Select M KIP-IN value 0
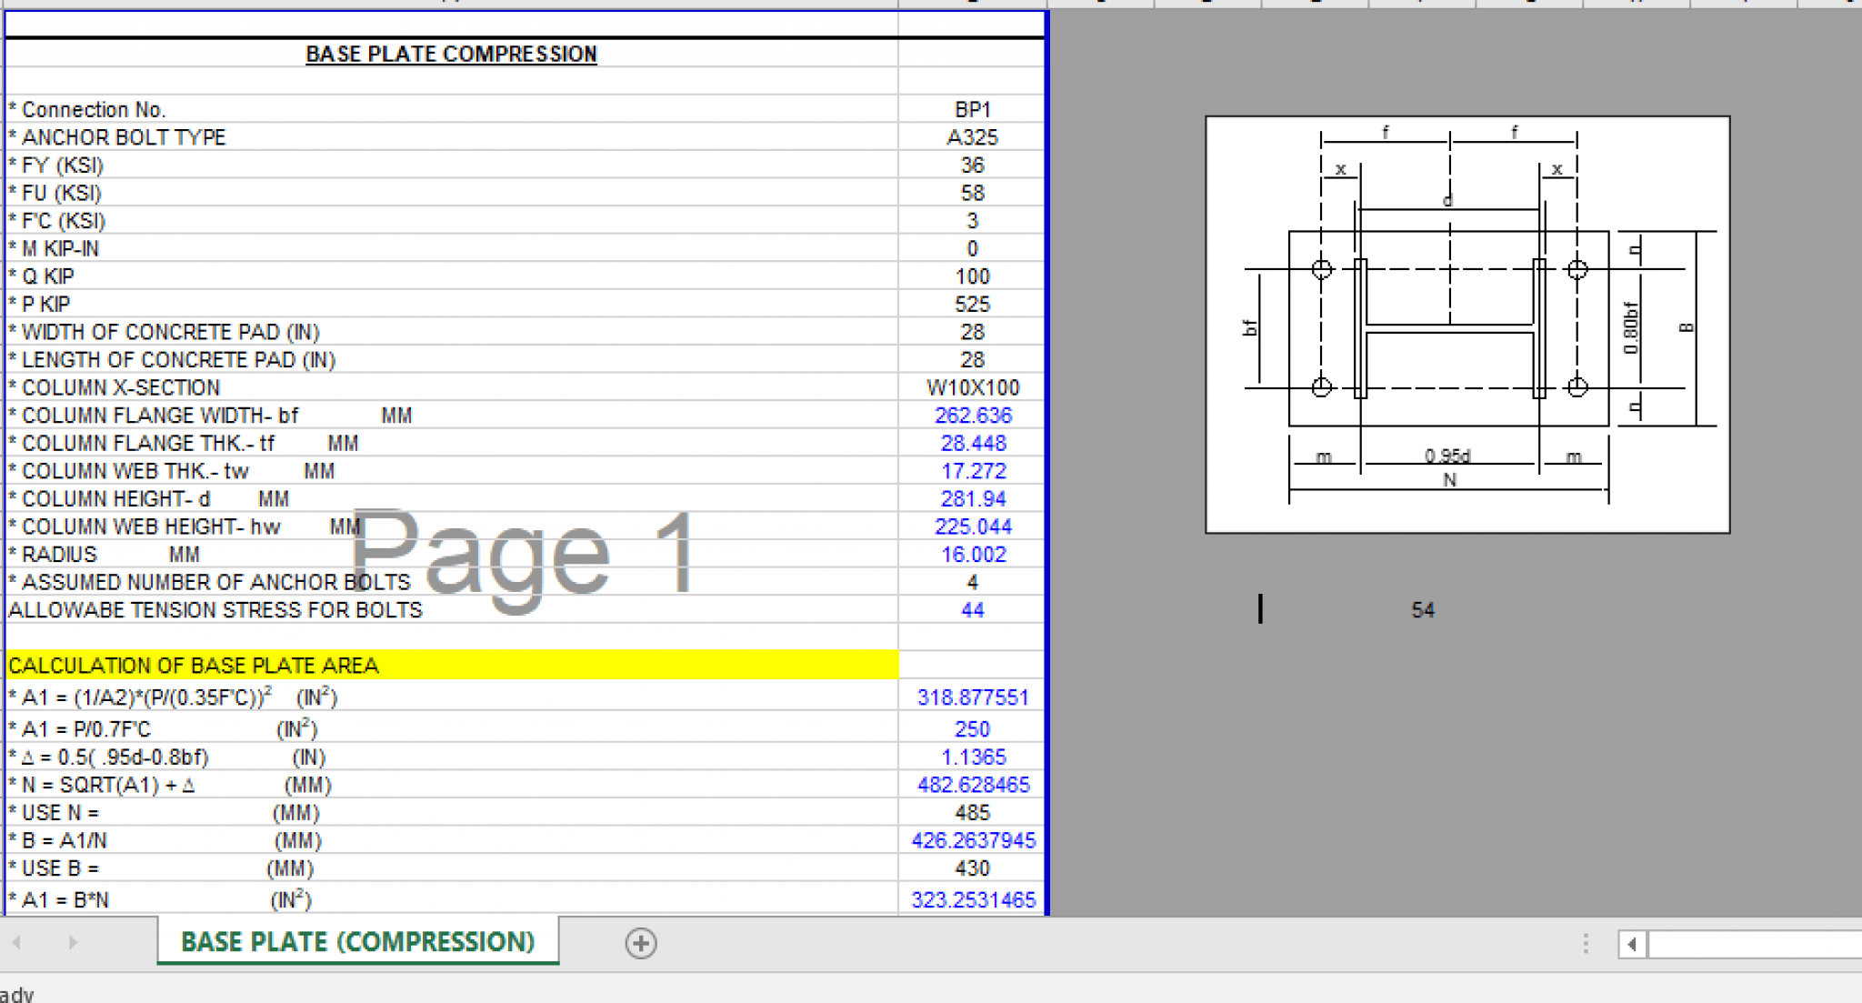Viewport: 1862px width, 1003px height. (x=972, y=248)
